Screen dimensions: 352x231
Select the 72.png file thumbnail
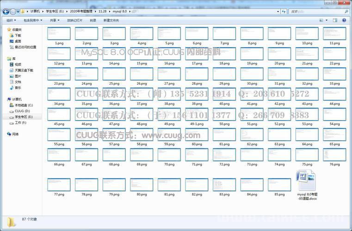coord(224,155)
